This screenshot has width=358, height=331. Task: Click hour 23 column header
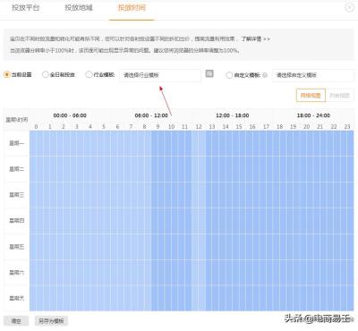(347, 126)
